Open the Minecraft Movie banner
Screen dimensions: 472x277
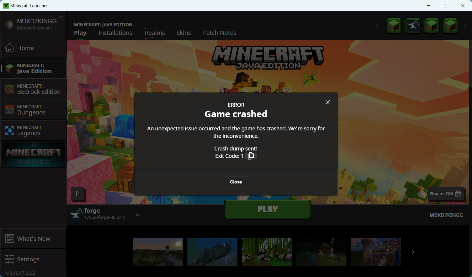pyautogui.click(x=33, y=154)
